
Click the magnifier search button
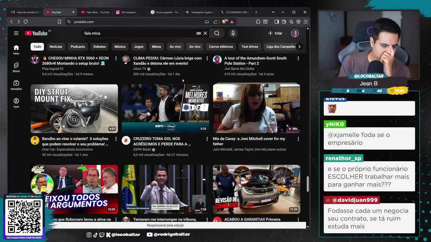[x=217, y=33]
